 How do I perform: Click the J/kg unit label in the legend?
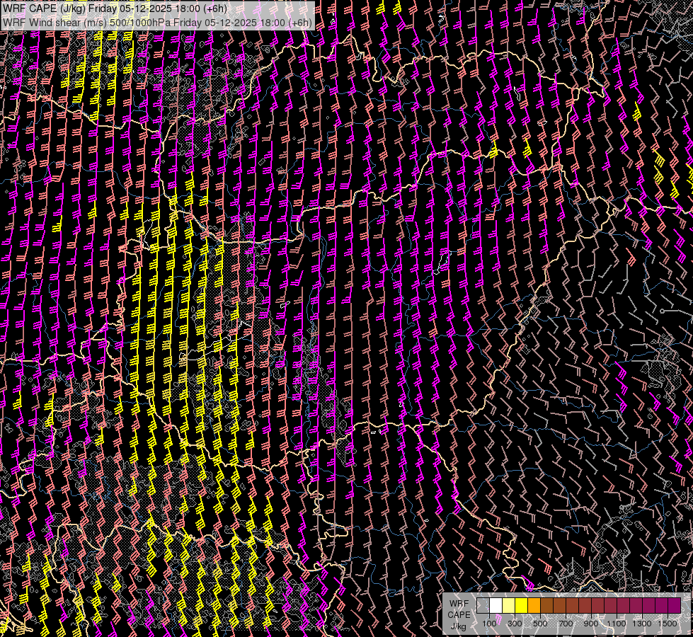point(459,626)
